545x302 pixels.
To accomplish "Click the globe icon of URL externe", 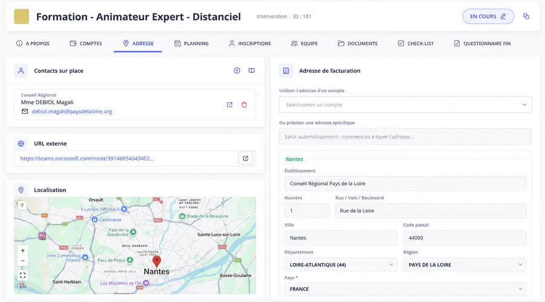I will click(x=21, y=143).
